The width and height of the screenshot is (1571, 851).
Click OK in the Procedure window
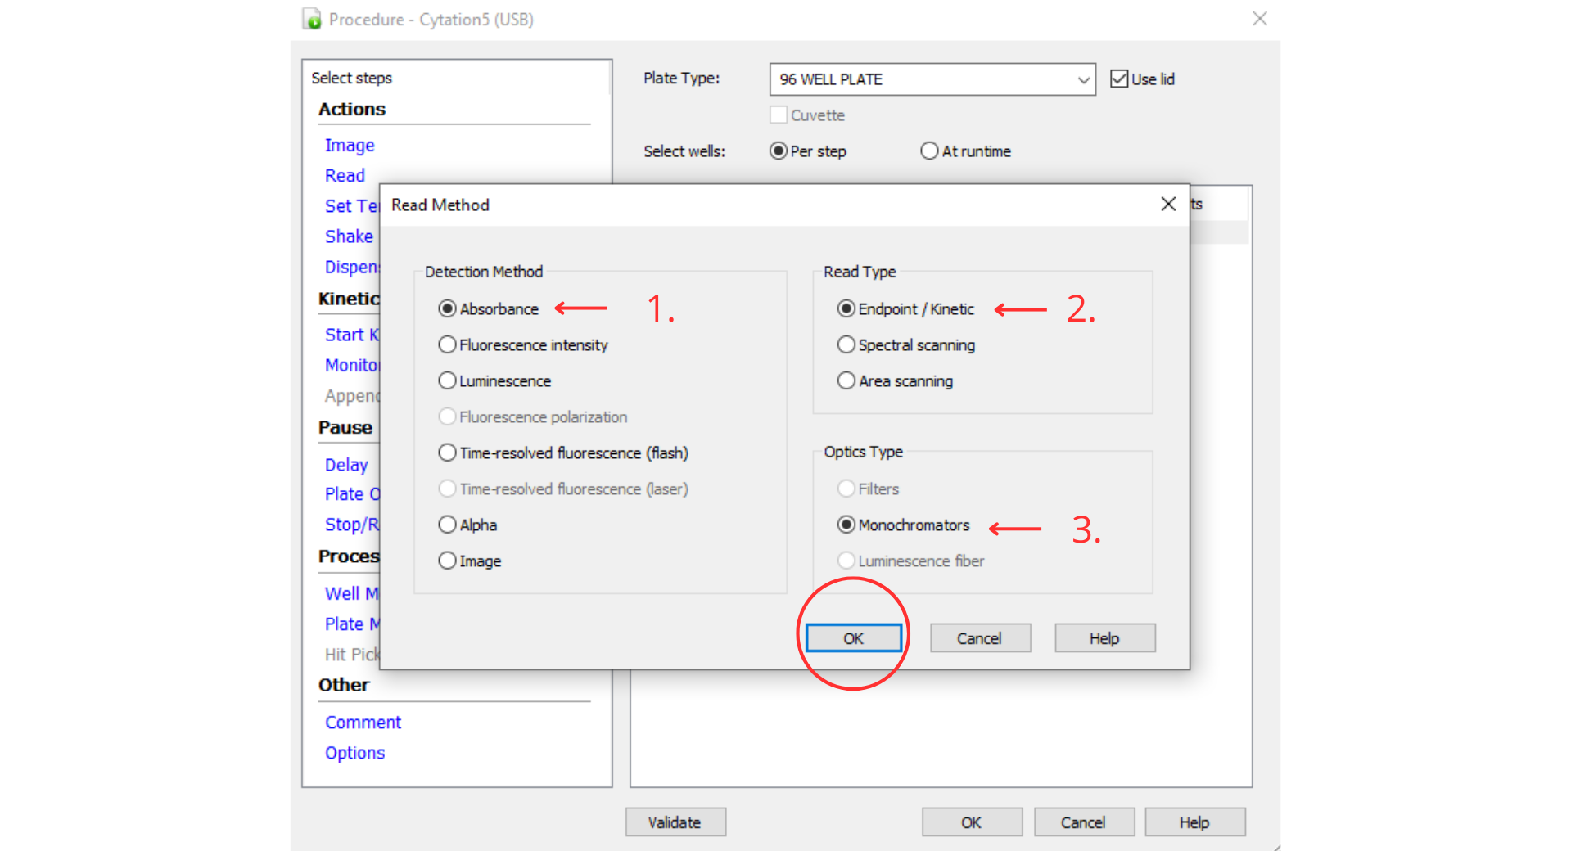click(972, 822)
